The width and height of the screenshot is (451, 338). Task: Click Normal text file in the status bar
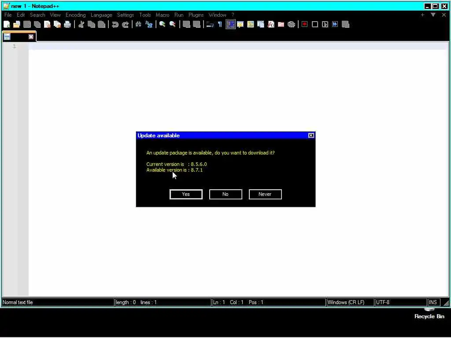pyautogui.click(x=58, y=302)
